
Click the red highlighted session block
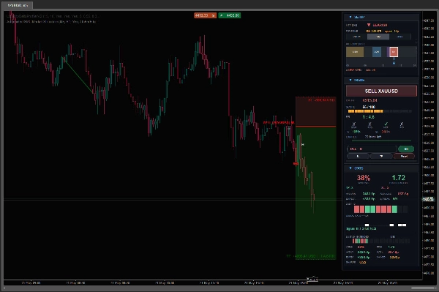tap(394, 52)
